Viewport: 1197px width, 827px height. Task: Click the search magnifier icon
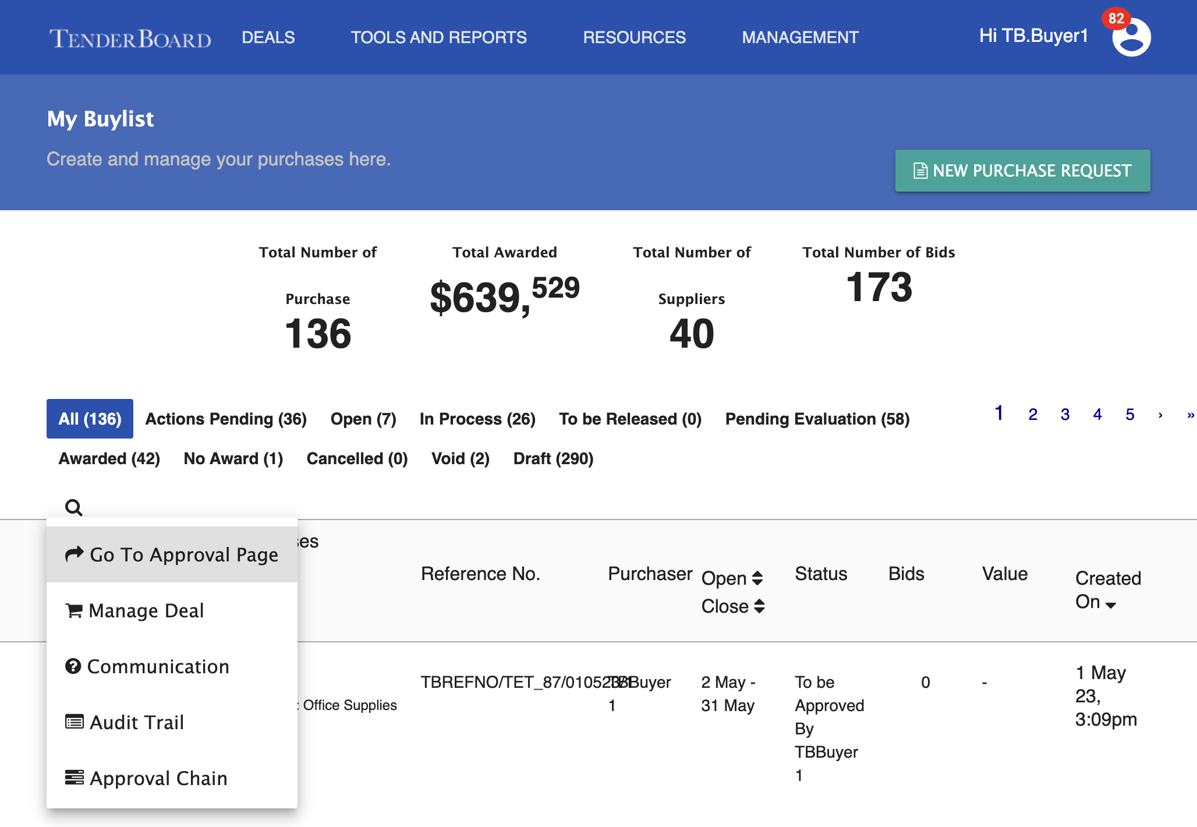click(x=74, y=507)
